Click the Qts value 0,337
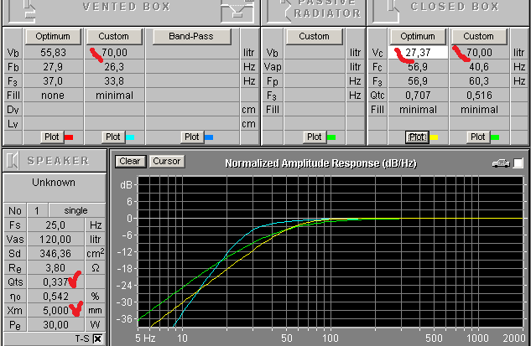 point(55,282)
